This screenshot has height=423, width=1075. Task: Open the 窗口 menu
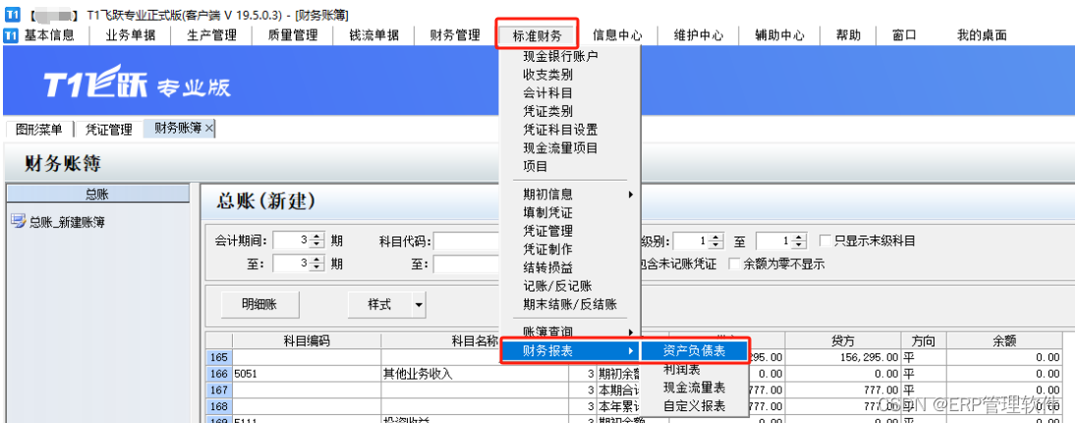[904, 35]
